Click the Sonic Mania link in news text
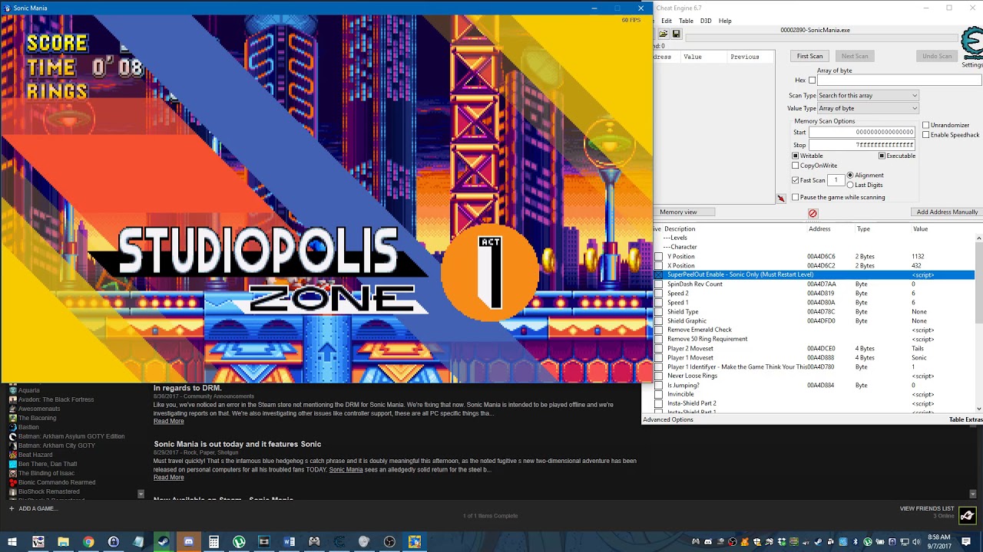 click(x=346, y=470)
